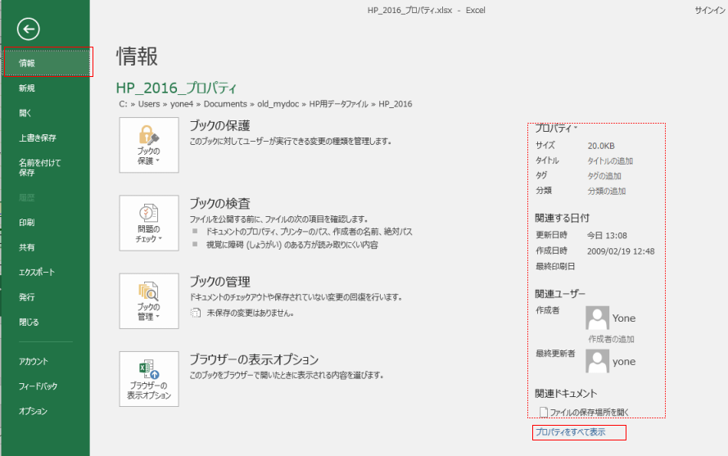The width and height of the screenshot is (728, 456).
Task: Click the ファイルの保存場所を開く link
Action: coord(589,412)
